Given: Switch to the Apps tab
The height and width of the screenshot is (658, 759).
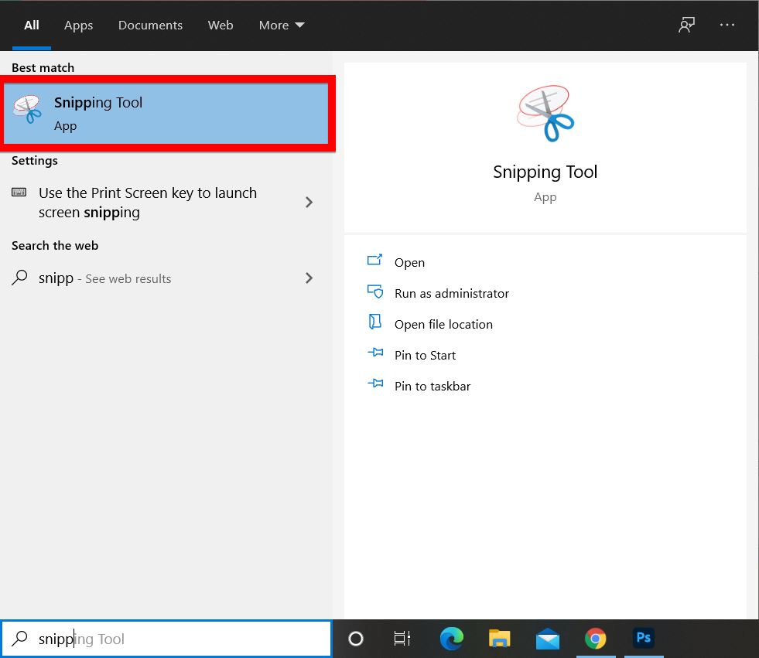Looking at the screenshot, I should coord(78,26).
